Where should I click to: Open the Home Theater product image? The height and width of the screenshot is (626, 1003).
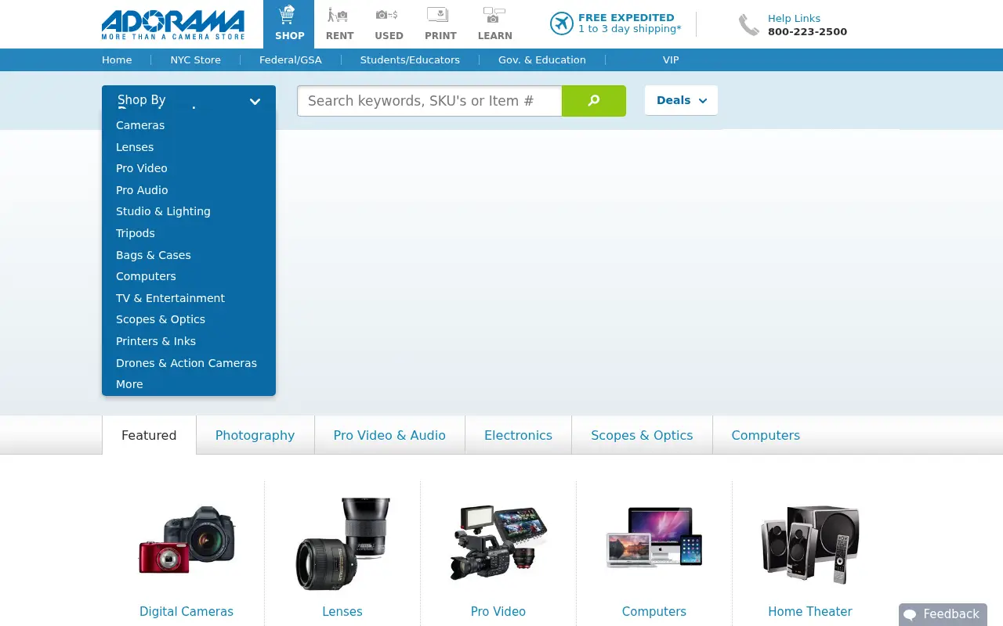coord(810,544)
